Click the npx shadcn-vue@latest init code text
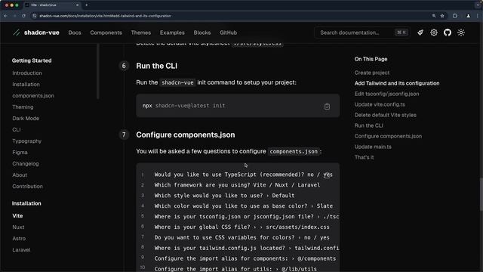 tap(183, 106)
